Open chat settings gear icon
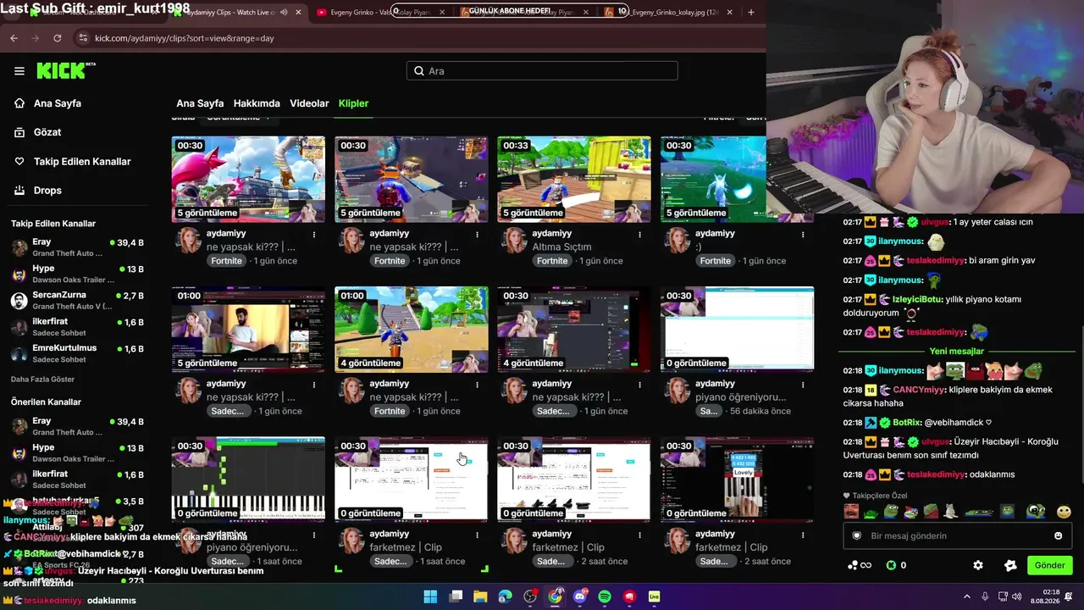Viewport: 1084px width, 610px height. coord(978,565)
